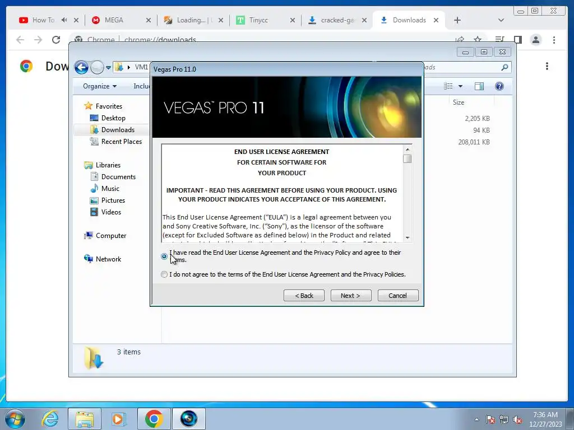Click Chrome forward navigation arrow
This screenshot has height=430, width=574.
tap(38, 40)
